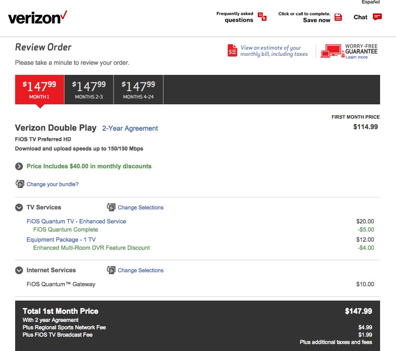This screenshot has height=351, width=396.
Task: Click the Save now floppy disk icon
Action: 338,17
